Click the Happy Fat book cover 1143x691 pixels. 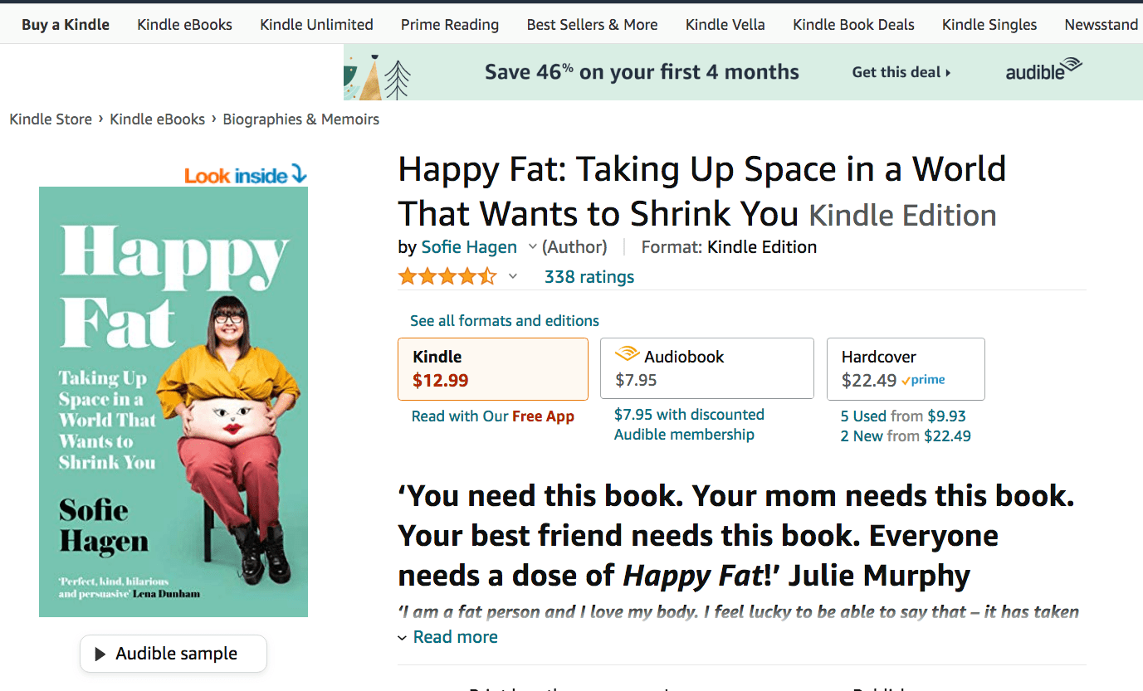tap(173, 401)
